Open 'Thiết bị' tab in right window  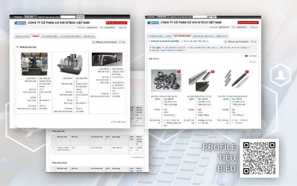(x=168, y=36)
